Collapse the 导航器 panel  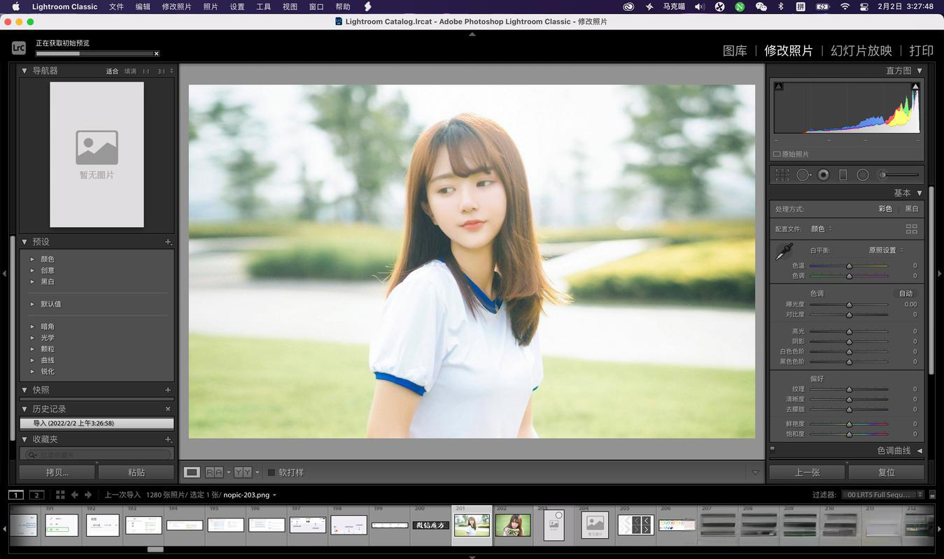[24, 71]
